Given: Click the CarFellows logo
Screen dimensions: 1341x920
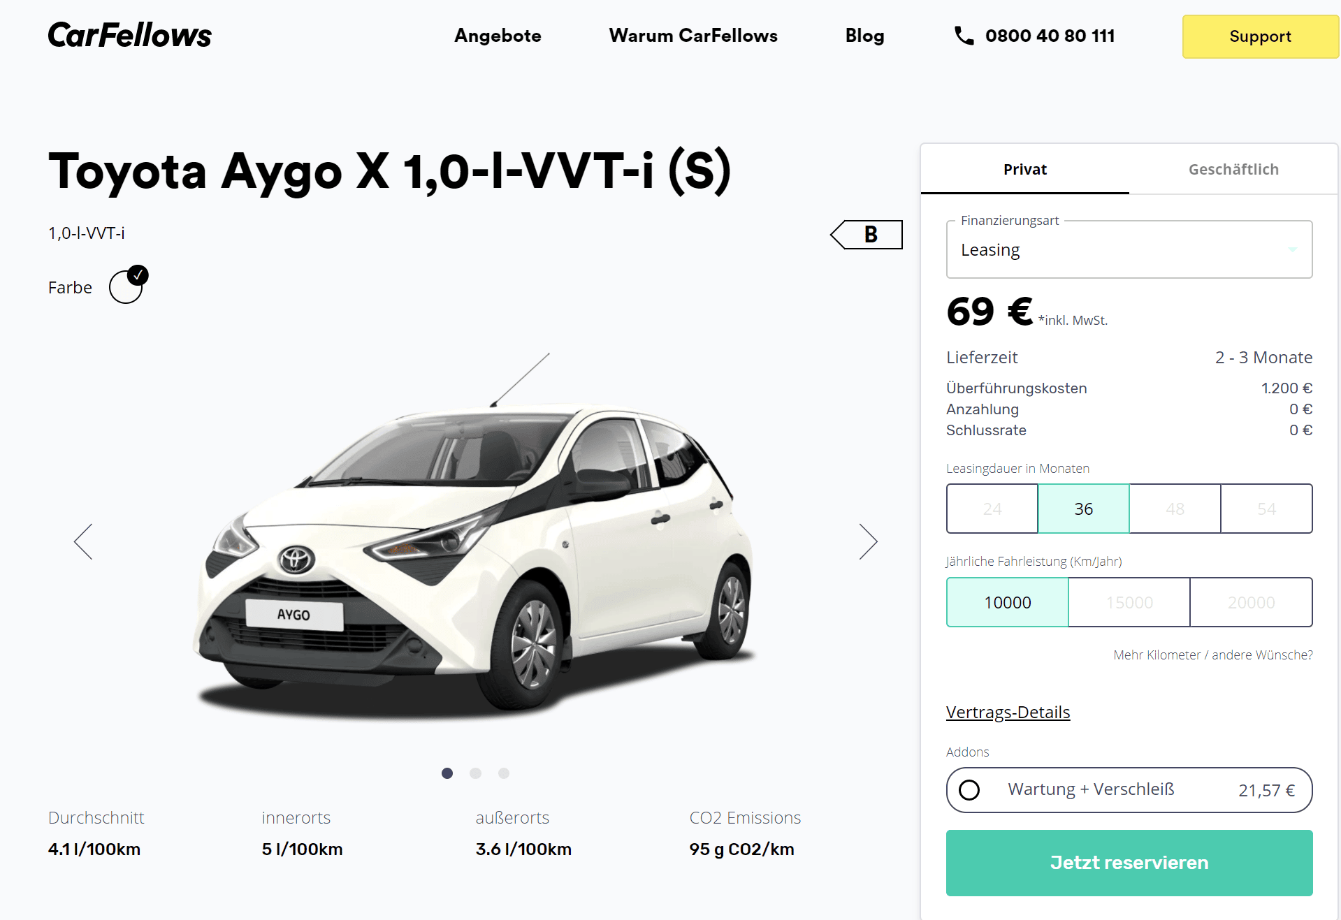Looking at the screenshot, I should 129,35.
